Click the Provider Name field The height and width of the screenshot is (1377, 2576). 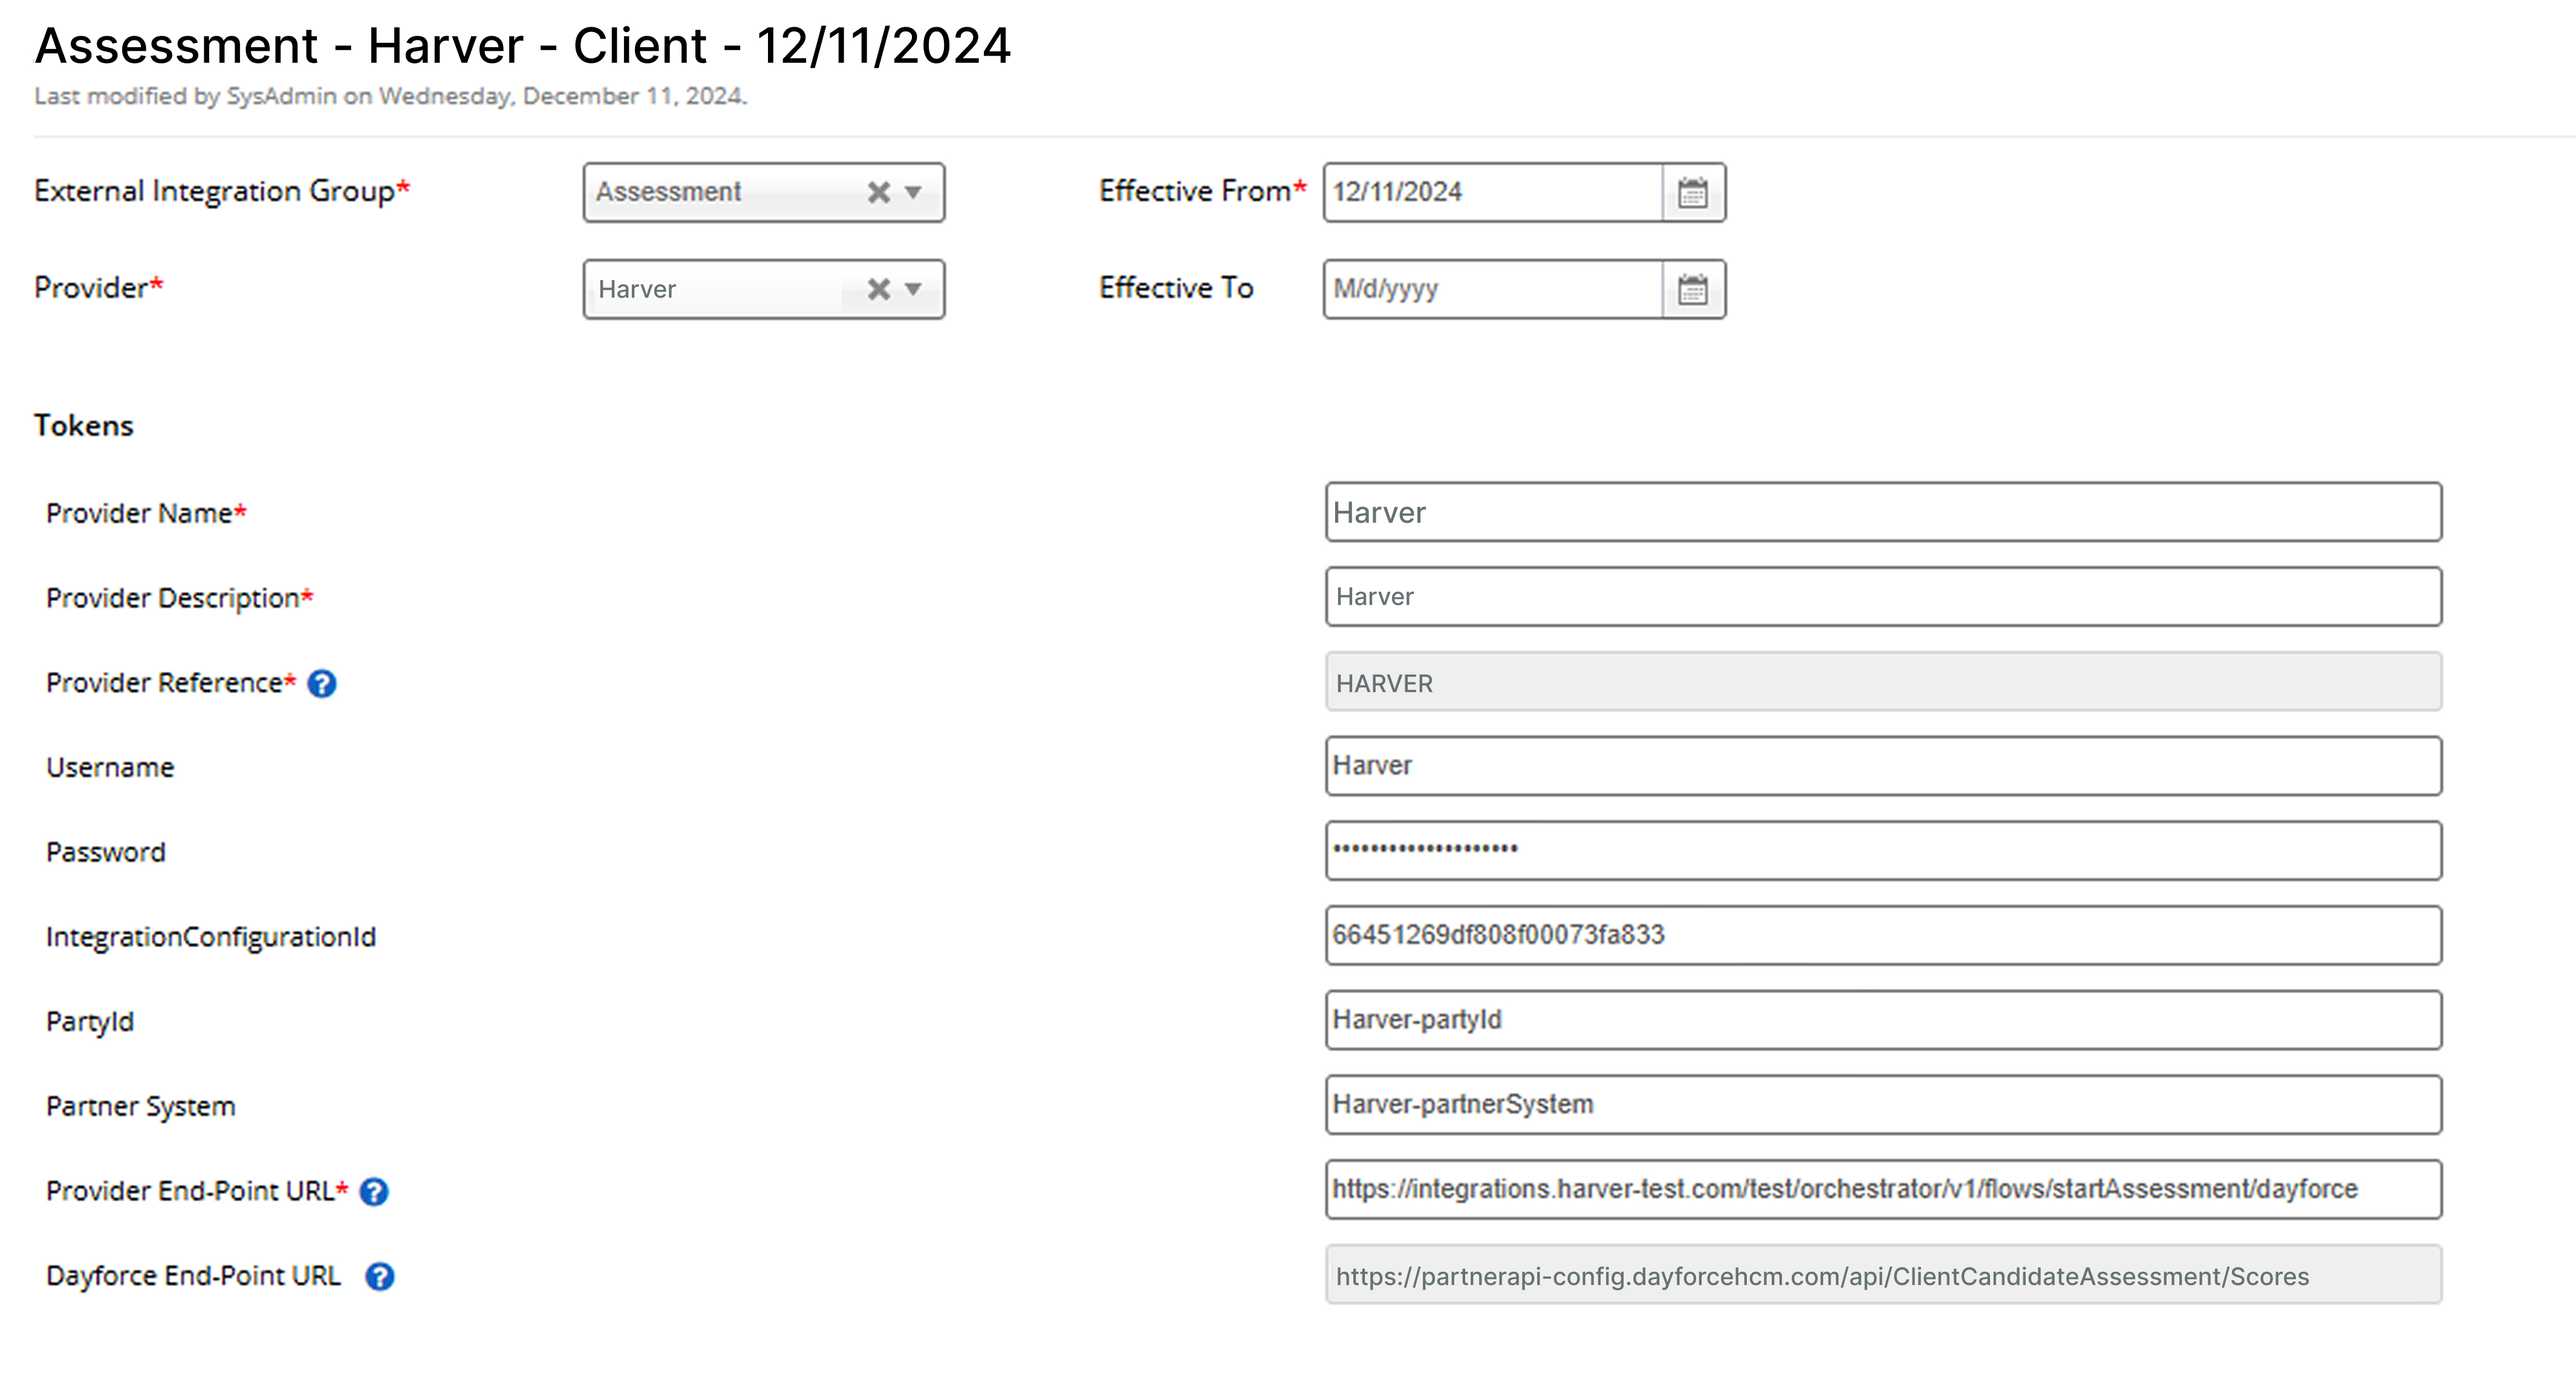1884,512
